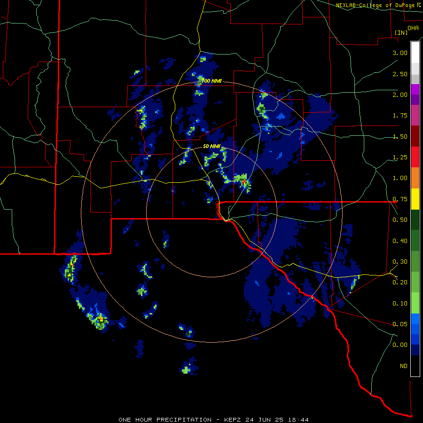Select the 0.10 legend value
This screenshot has width=423, height=423.
(x=400, y=304)
